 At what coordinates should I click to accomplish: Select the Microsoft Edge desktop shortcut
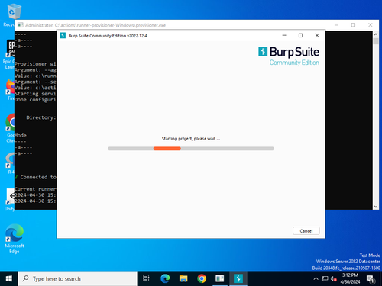pos(15,239)
